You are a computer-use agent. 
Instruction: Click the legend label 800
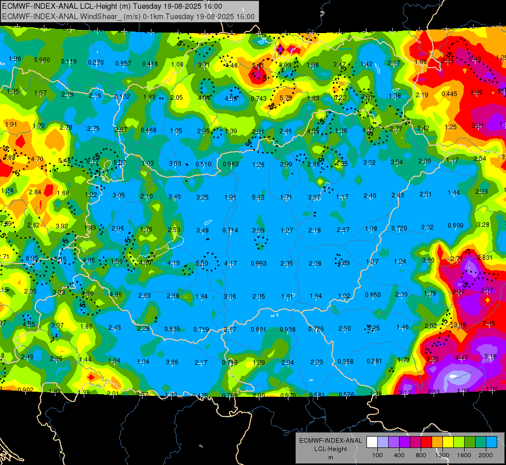click(x=421, y=455)
